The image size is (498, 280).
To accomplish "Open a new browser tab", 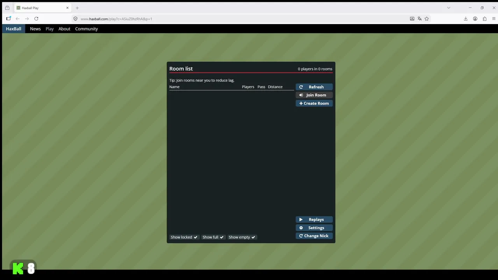I will [77, 8].
